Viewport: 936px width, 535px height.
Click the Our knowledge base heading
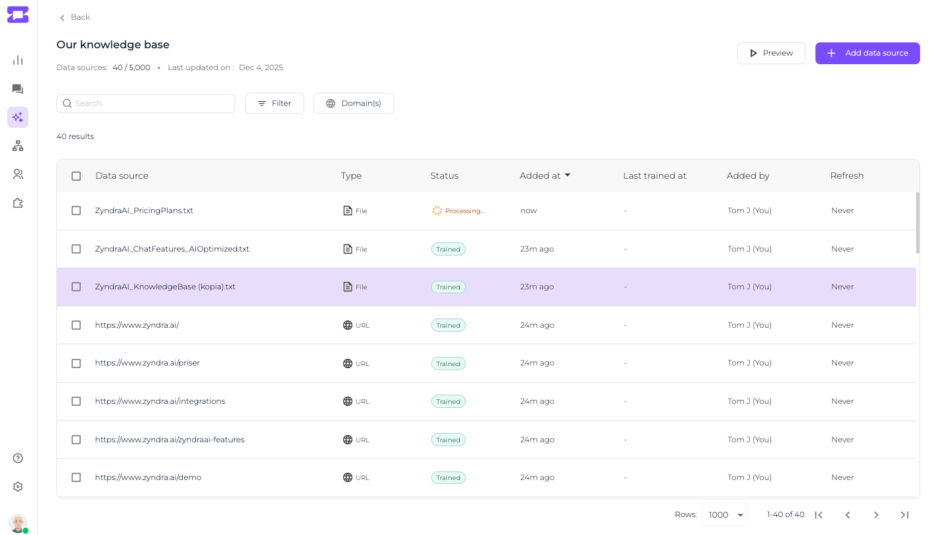pos(113,45)
